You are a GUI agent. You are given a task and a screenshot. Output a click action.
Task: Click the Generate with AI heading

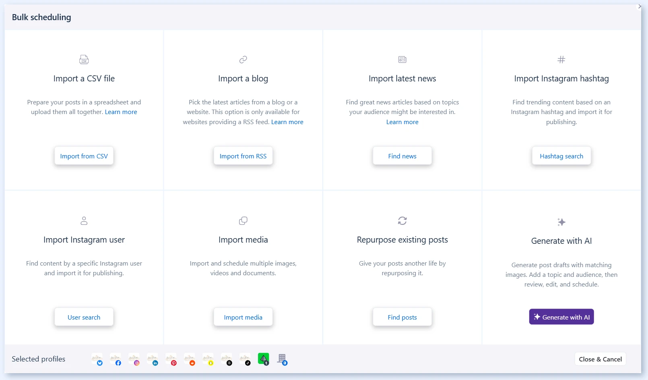coord(561,241)
